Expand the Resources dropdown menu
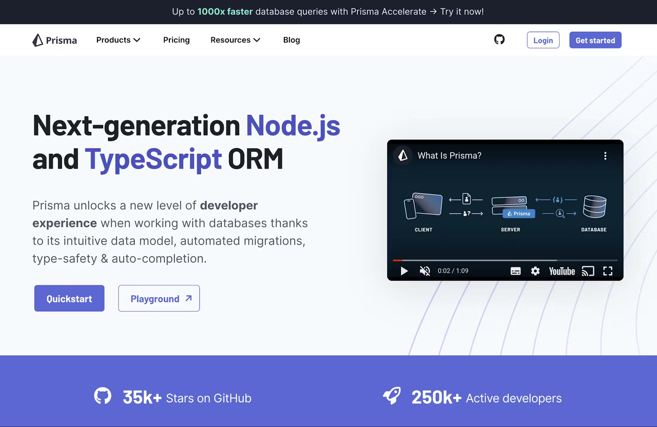Image resolution: width=657 pixels, height=427 pixels. tap(236, 40)
